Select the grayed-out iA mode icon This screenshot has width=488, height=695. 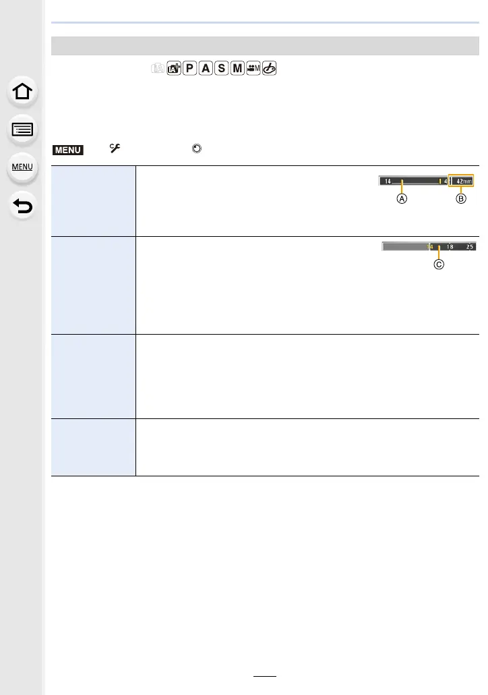pyautogui.click(x=158, y=68)
